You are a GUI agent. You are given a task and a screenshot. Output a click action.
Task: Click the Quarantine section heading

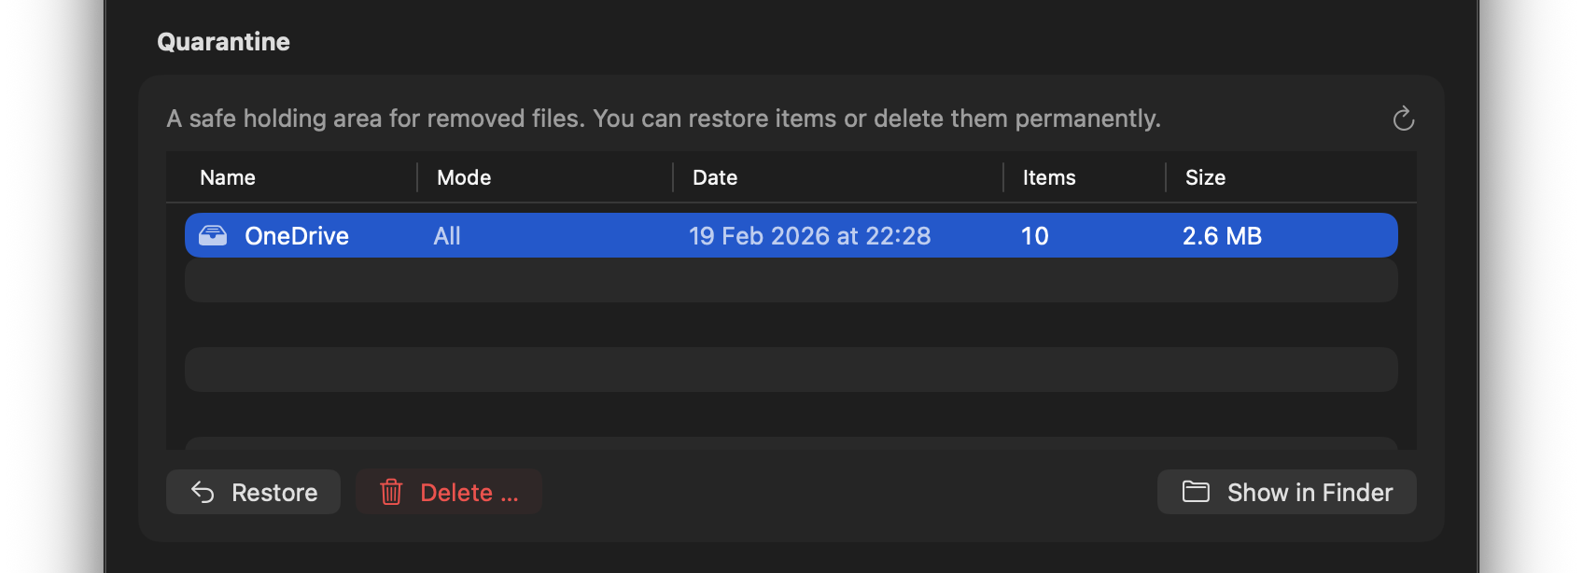click(x=224, y=41)
